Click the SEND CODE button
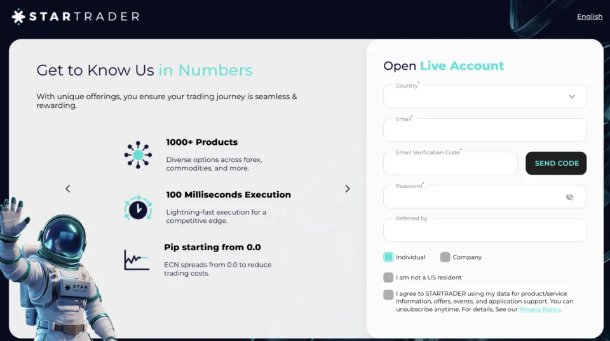 (556, 163)
